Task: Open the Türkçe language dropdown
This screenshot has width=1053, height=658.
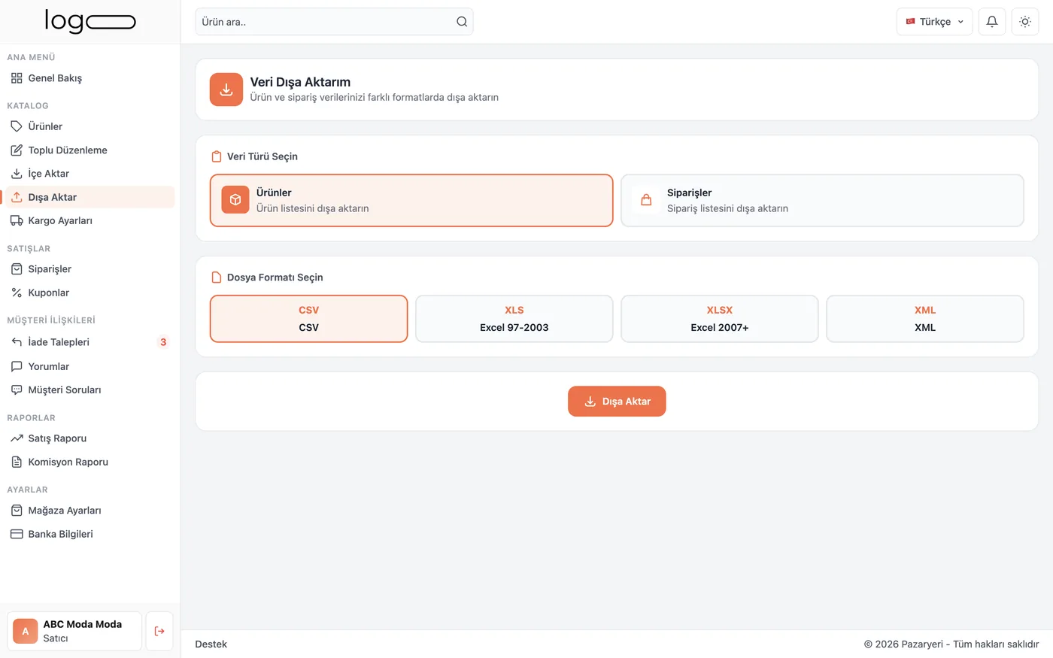Action: (934, 22)
